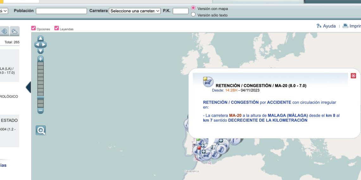This screenshot has height=180, width=361.
Task: Open the sound wave tab icon
Action: 4,31
